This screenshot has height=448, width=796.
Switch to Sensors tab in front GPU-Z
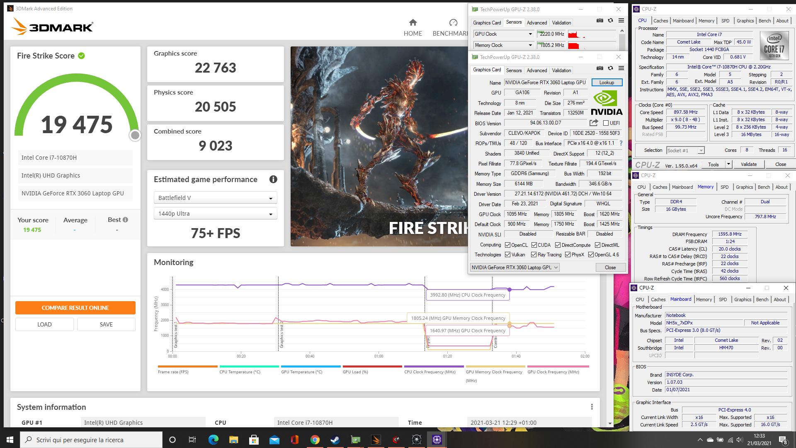pyautogui.click(x=514, y=71)
